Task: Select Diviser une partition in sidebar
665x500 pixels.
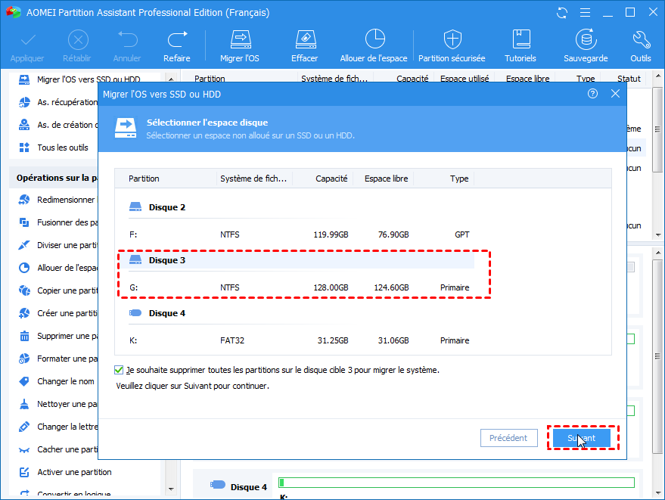Action: tap(58, 245)
